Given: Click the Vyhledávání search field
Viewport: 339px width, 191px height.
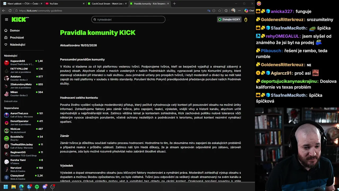Looking at the screenshot, I should pyautogui.click(x=128, y=20).
